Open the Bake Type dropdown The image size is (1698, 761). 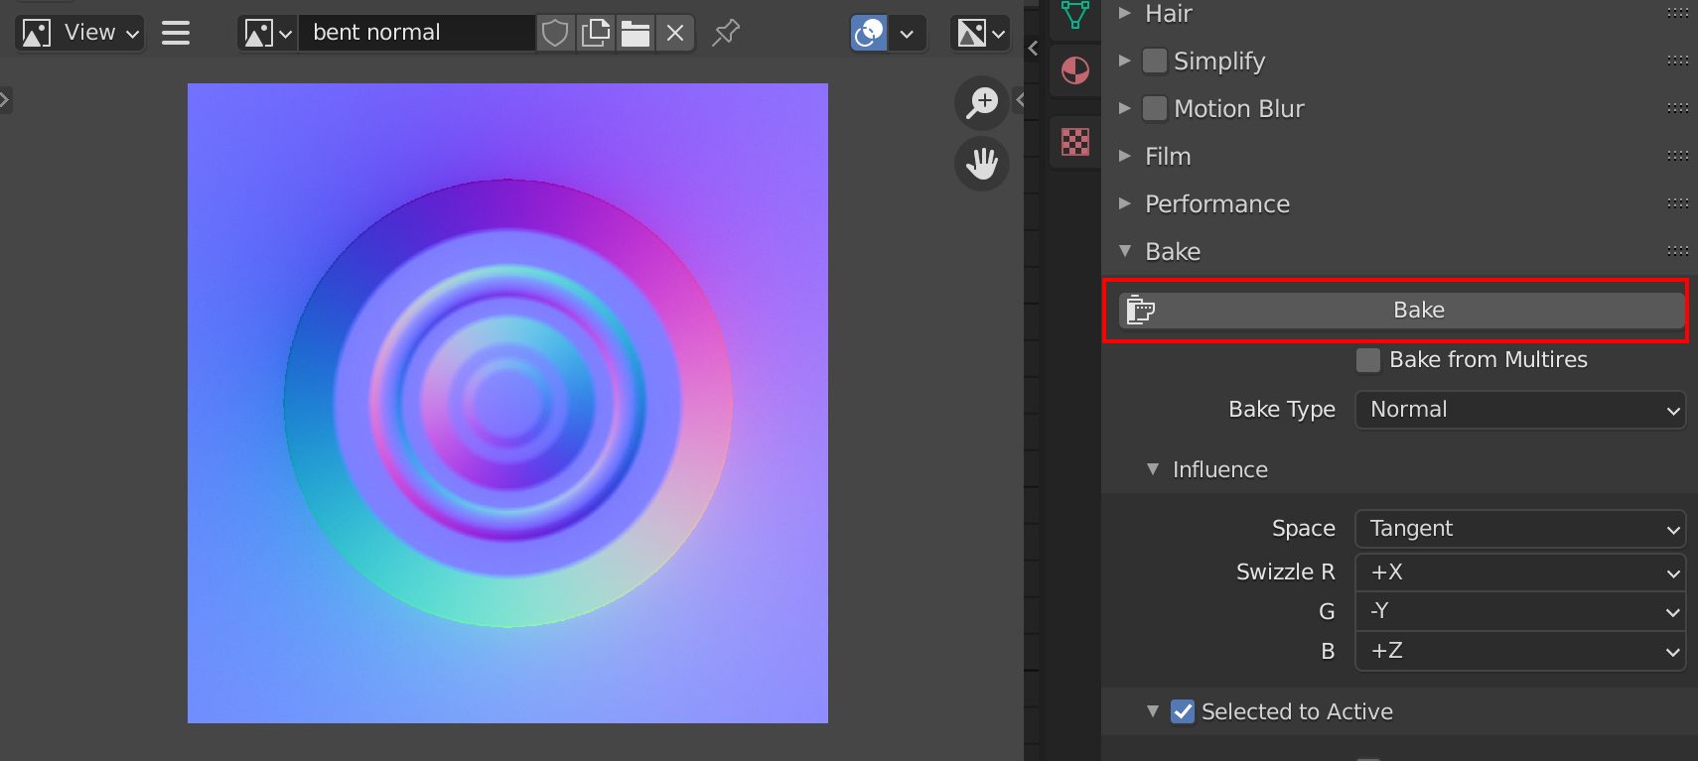click(1520, 410)
